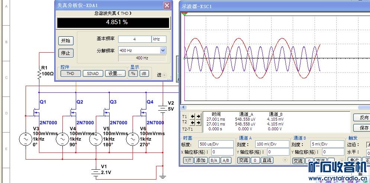370x183 pixels.
Task: Click the 反向 button on oscilloscope
Action: [x=363, y=118]
